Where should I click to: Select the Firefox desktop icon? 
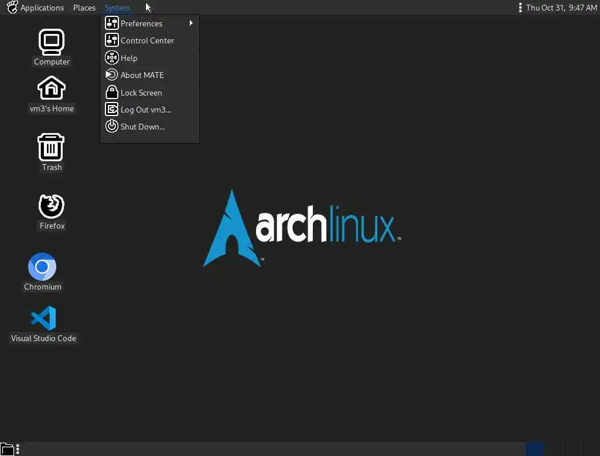(x=52, y=206)
